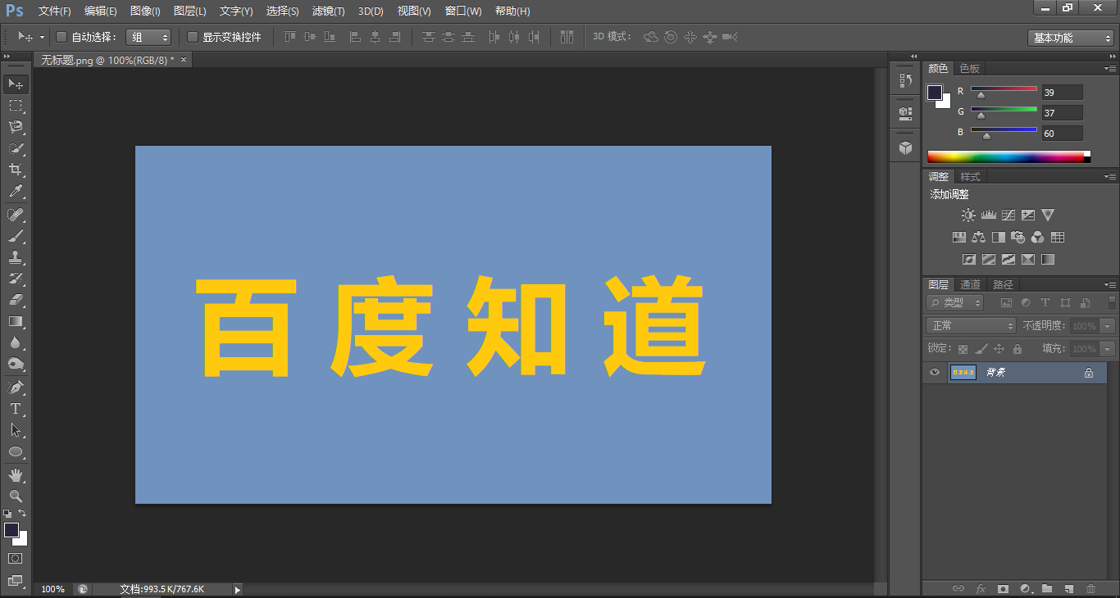Toggle lock transparent pixels

pos(963,349)
